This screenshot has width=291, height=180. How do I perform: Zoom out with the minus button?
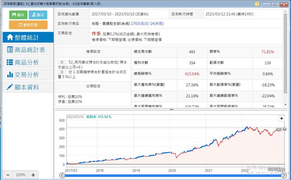click(x=8, y=175)
